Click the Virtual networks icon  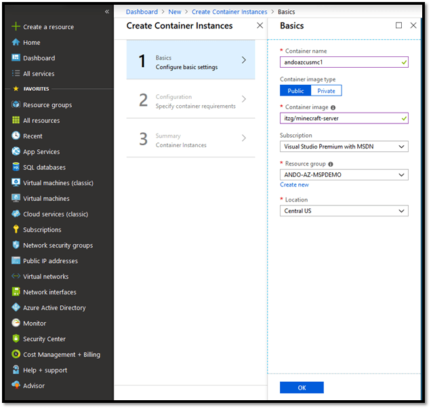(x=16, y=276)
